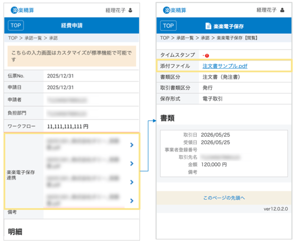Open third 楽楽電子保存連携 file chevron
Viewport: 294px width, 241px height.
point(131,182)
